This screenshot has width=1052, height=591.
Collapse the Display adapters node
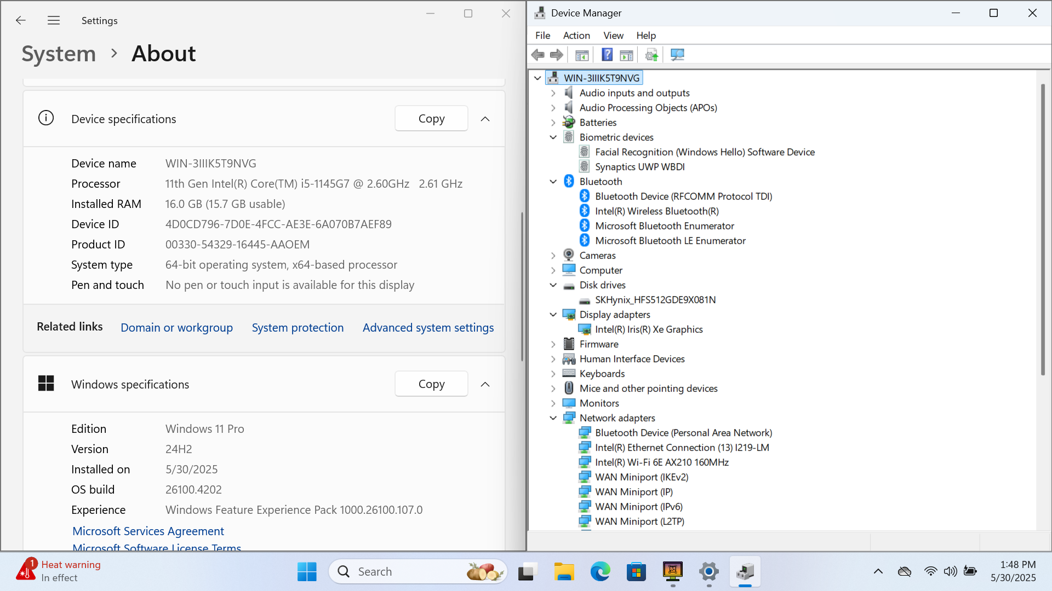[x=553, y=314]
